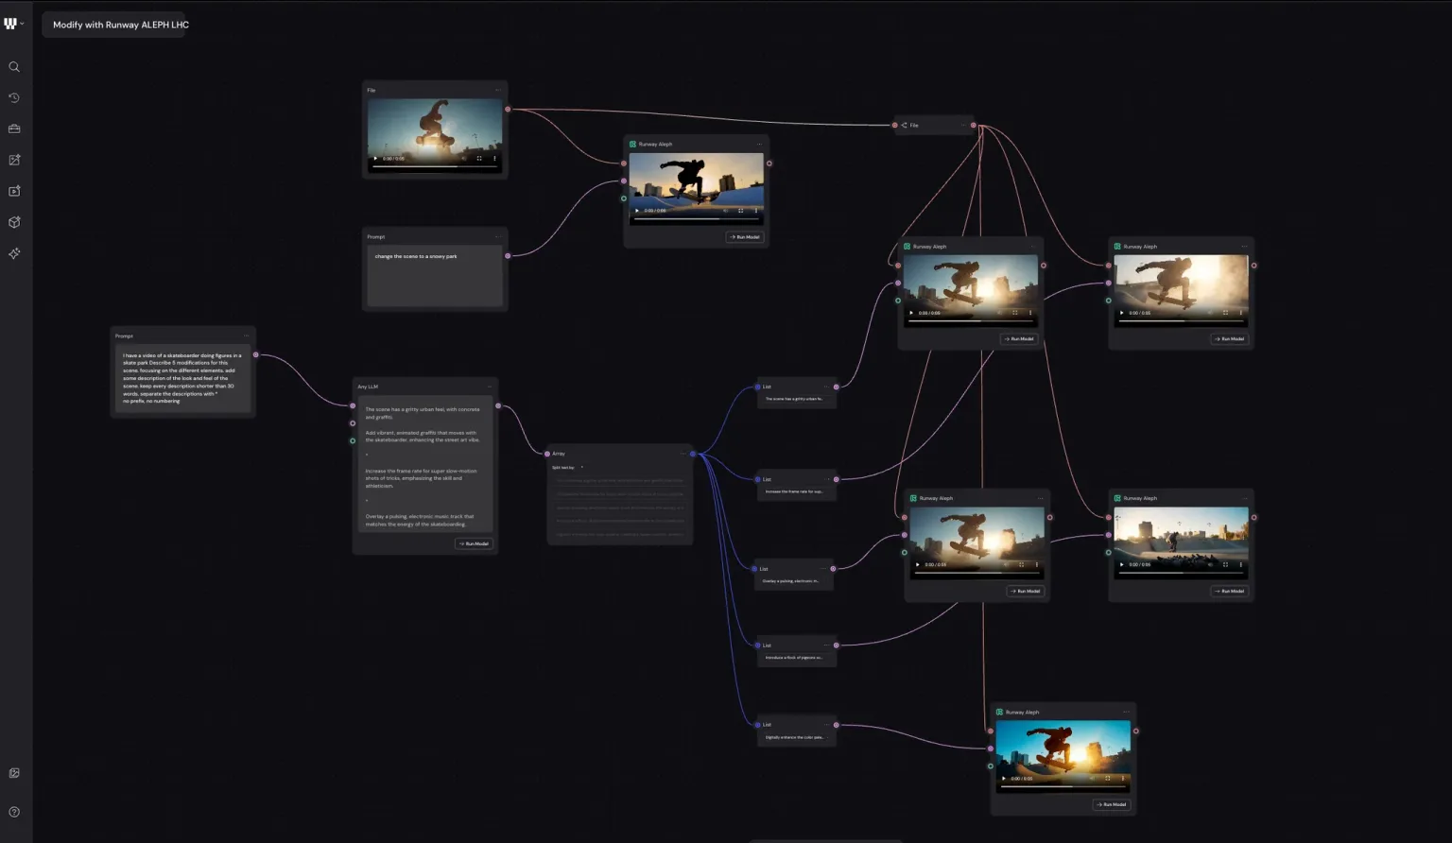The image size is (1452, 843).
Task: Play the wide-shot distant skater Runway Aleph video
Action: click(x=1122, y=565)
